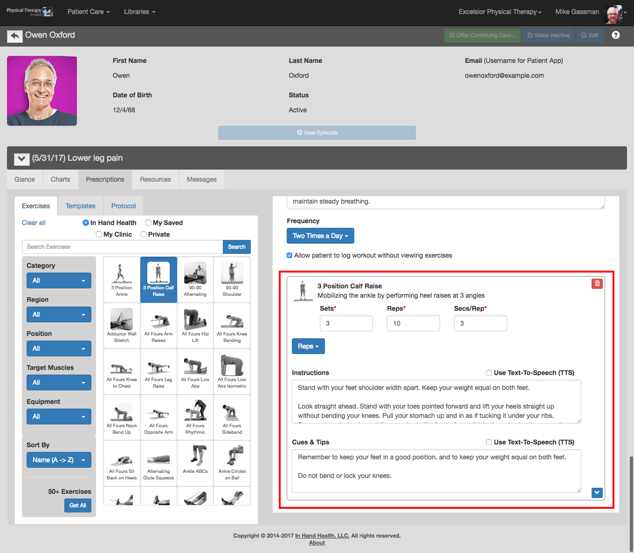The height and width of the screenshot is (553, 634).
Task: Delete 3 Position Calf Raise via trash icon
Action: pos(597,283)
